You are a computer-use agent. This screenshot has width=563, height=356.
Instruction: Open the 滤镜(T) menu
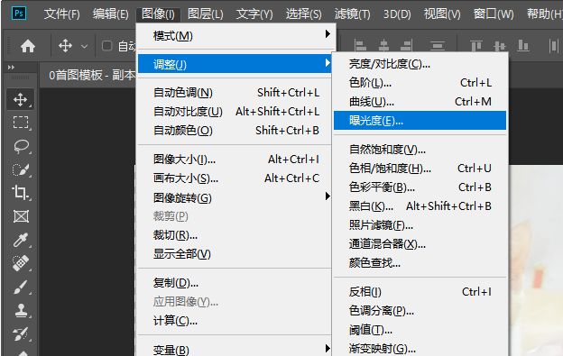pyautogui.click(x=352, y=14)
